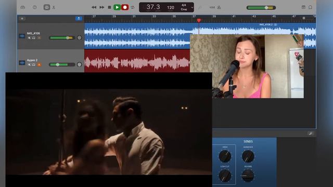The height and width of the screenshot is (187, 333).
Task: Open the Quick Help question icon
Action: pyautogui.click(x=35, y=7)
